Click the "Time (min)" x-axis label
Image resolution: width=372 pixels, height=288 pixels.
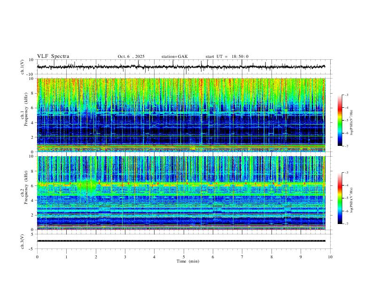[x=188, y=261]
